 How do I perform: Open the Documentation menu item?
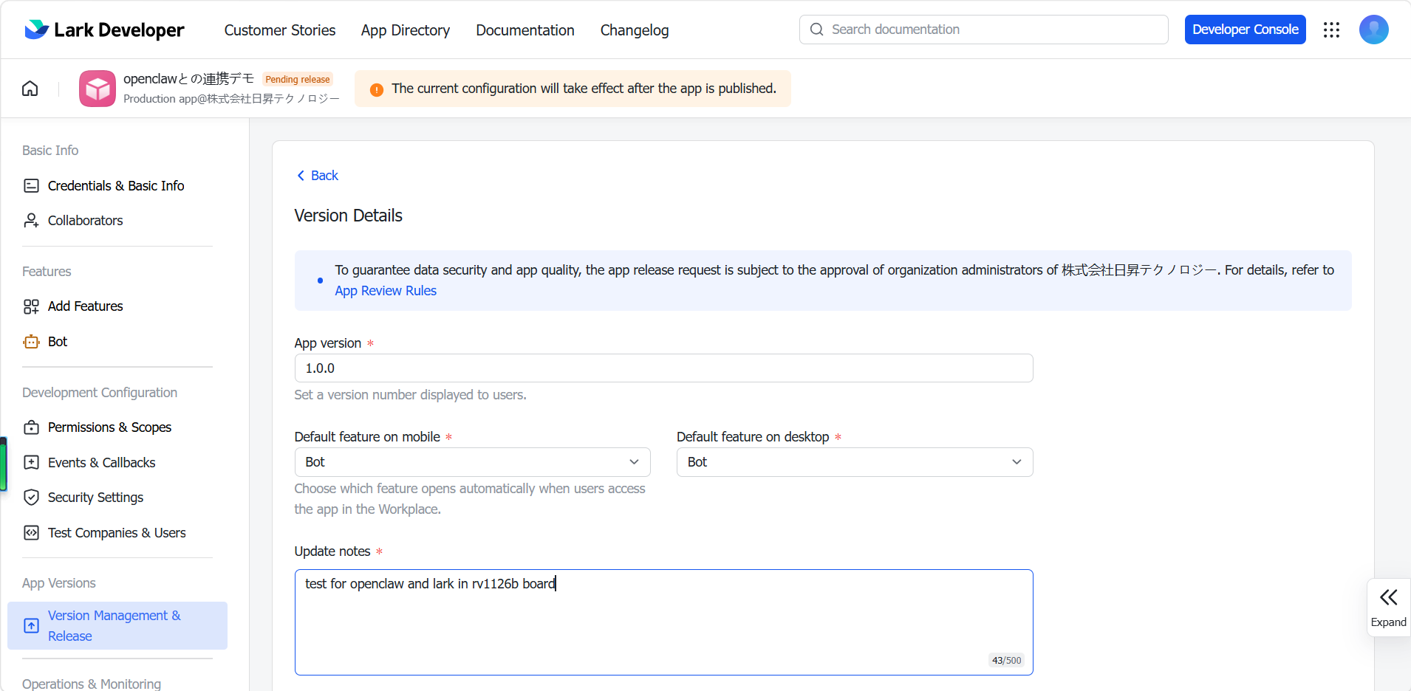[525, 30]
